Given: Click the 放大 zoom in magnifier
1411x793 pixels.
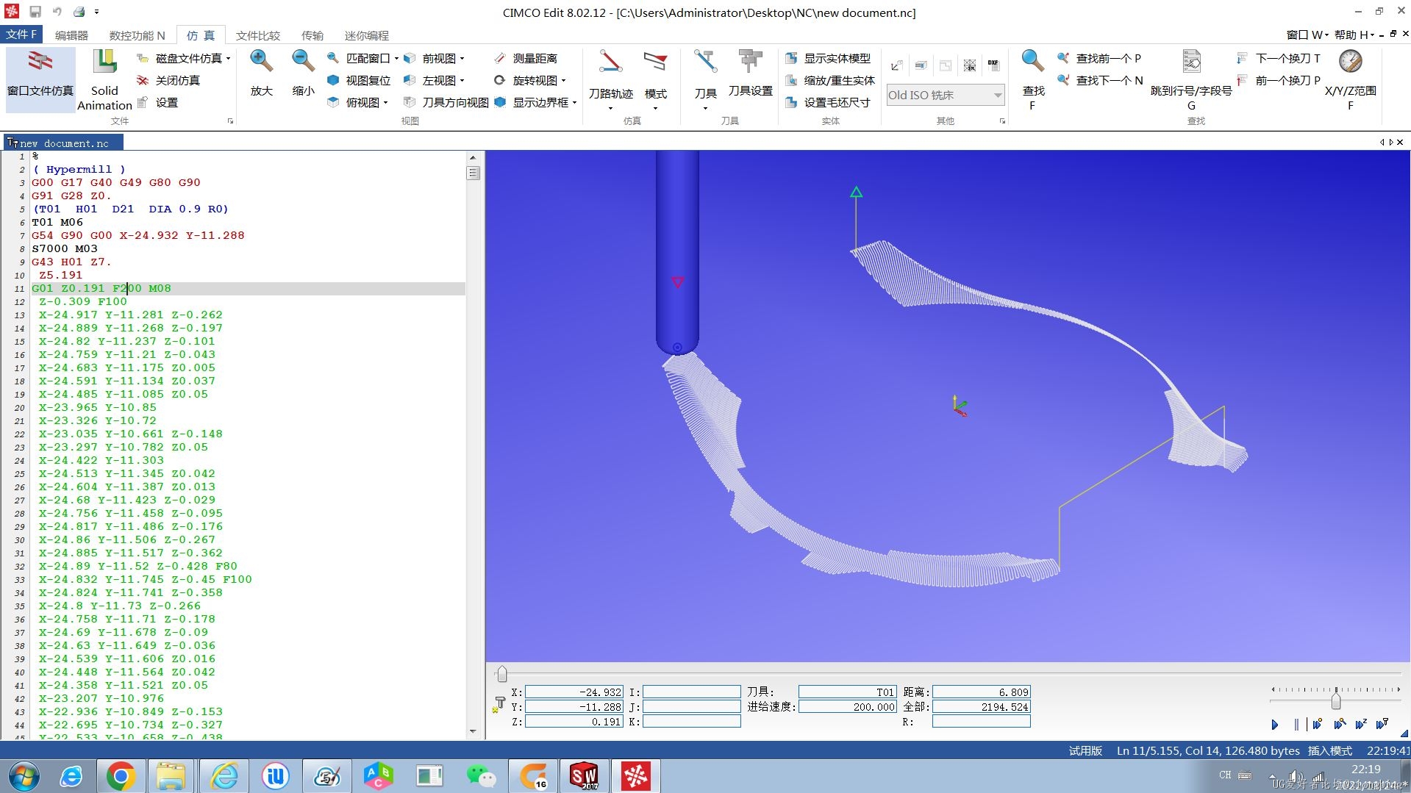Looking at the screenshot, I should point(262,73).
